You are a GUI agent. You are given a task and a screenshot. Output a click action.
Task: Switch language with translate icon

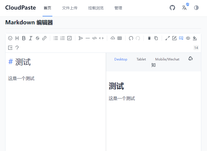[x=184, y=8]
